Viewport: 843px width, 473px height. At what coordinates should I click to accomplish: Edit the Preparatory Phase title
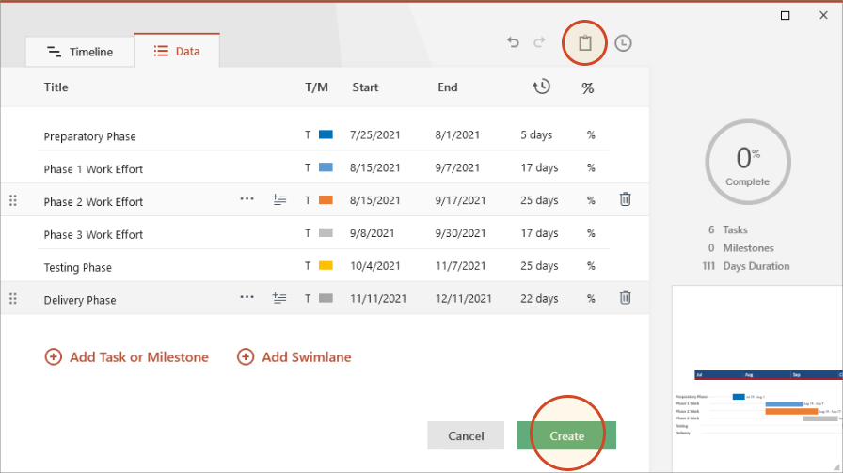(x=89, y=136)
